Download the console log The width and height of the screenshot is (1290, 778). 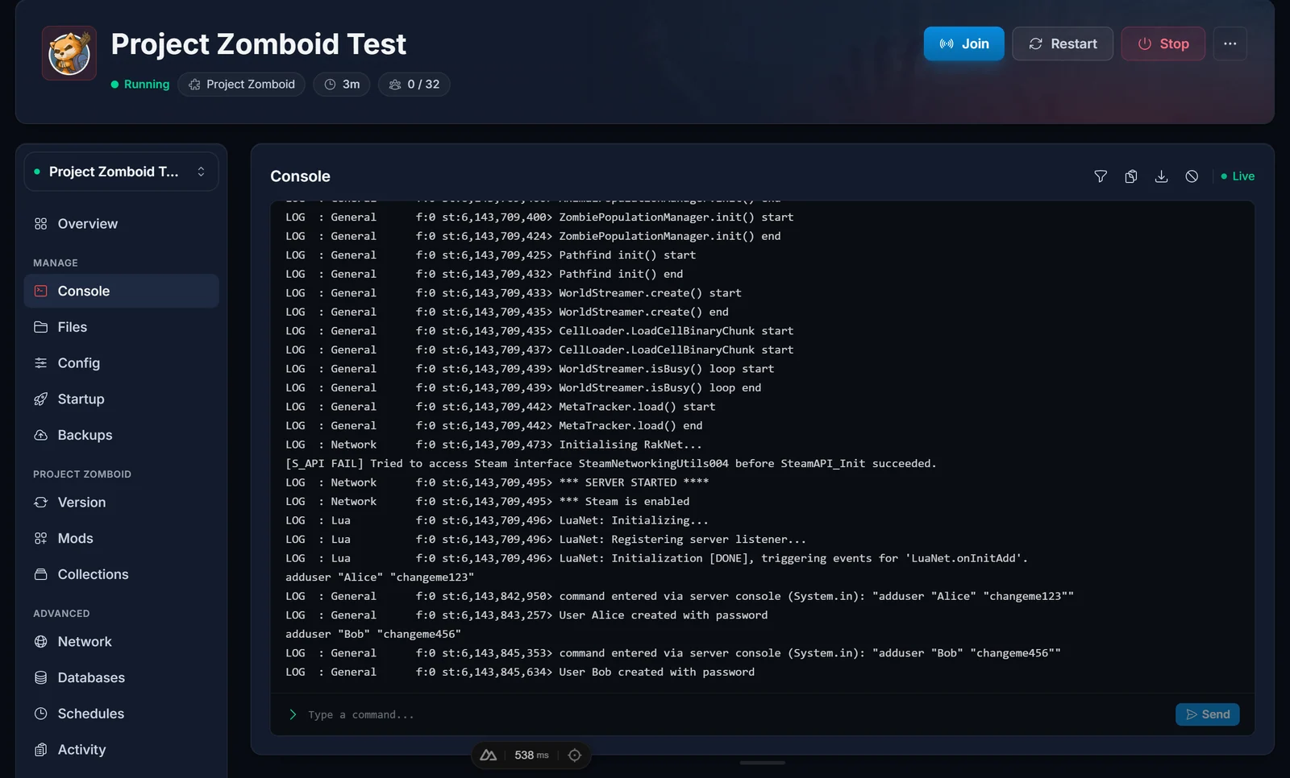tap(1161, 176)
